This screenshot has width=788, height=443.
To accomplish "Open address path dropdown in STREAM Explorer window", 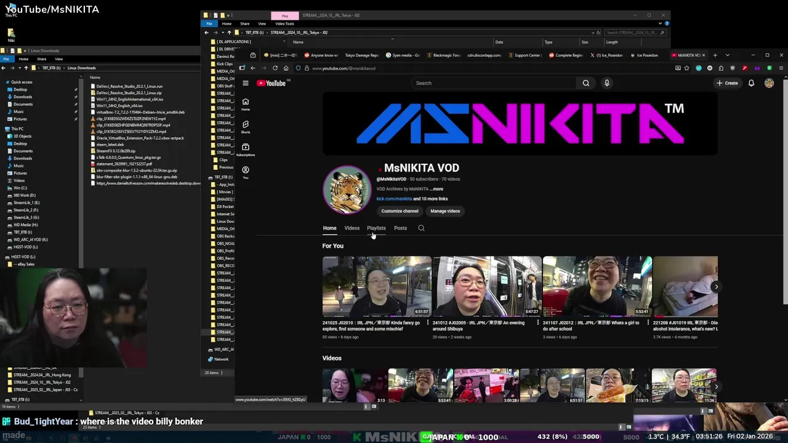I will 593,33.
